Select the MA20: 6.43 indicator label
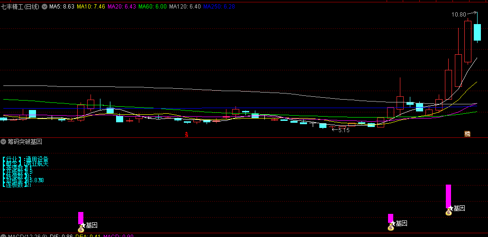488x237 pixels. click(x=122, y=7)
